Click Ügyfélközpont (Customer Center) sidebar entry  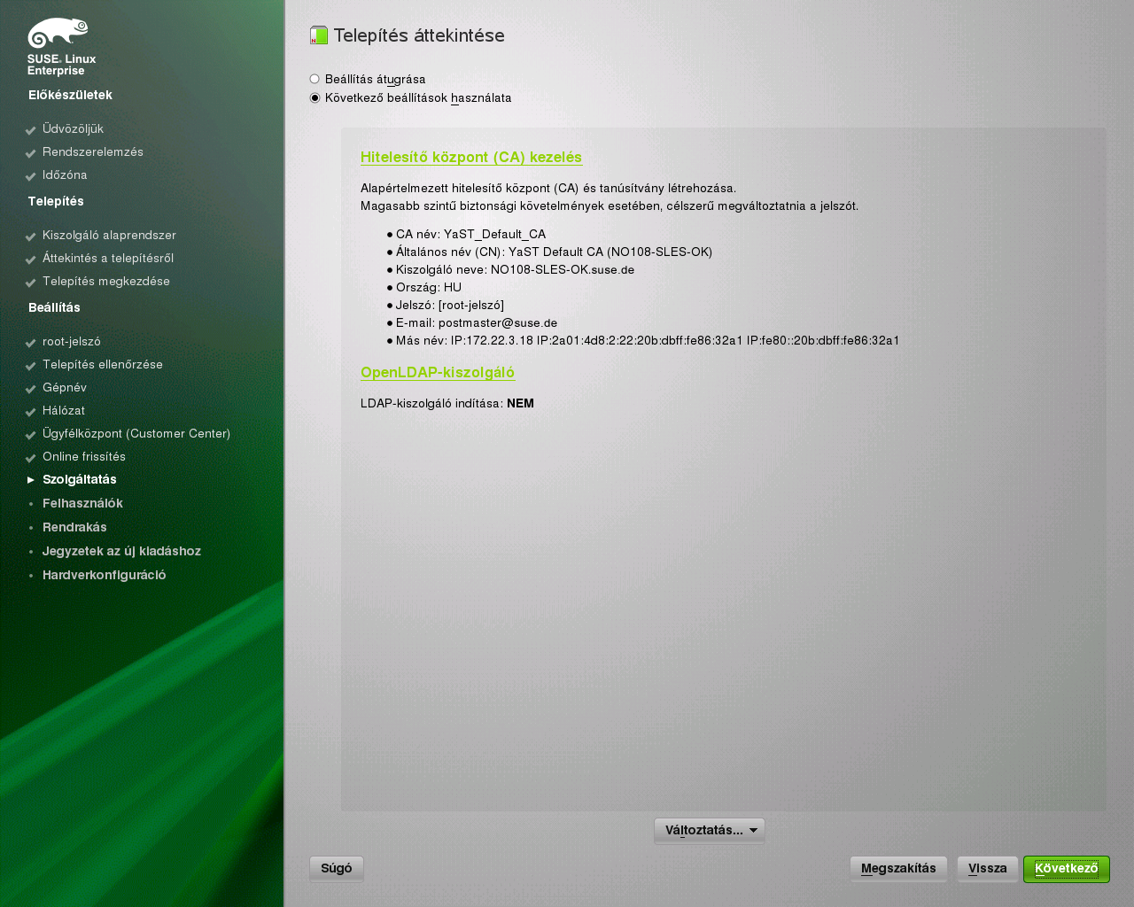click(136, 434)
